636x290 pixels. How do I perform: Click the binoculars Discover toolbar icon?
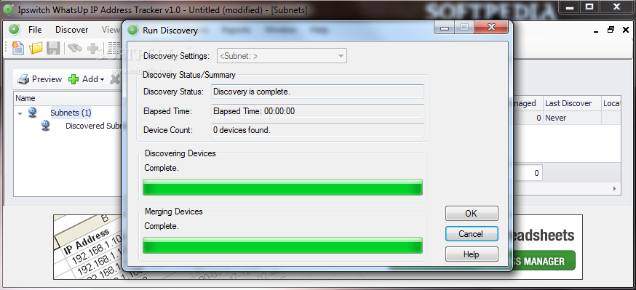tap(75, 48)
